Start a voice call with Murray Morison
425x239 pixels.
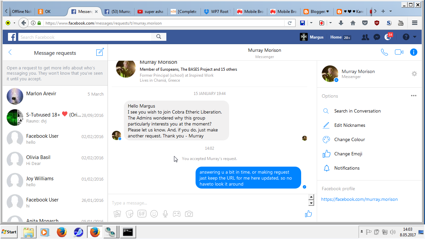coord(384,52)
